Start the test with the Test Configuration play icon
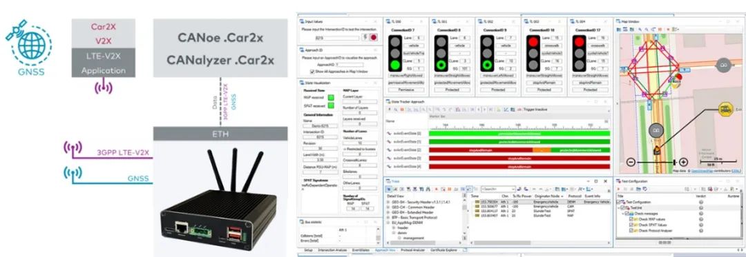Viewport: 746px width, 257px height. (618, 189)
